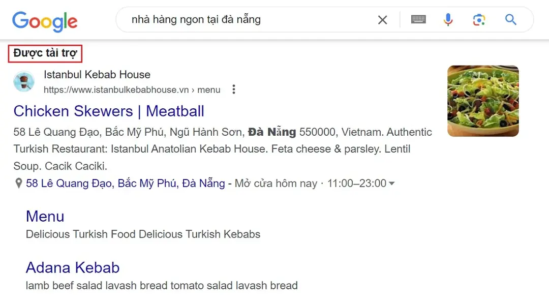Open the Adana Kebab sitelink
The height and width of the screenshot is (302, 549).
pos(72,267)
